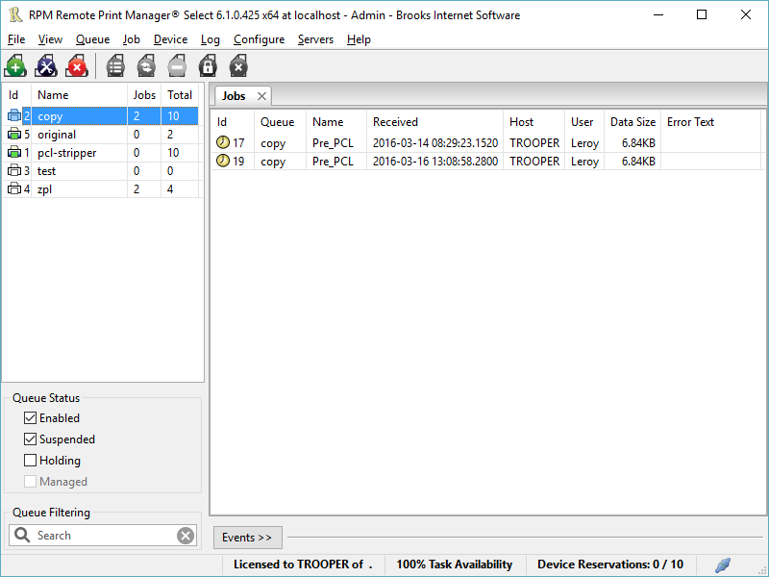
Task: Click the Events button to show events
Action: coord(247,537)
